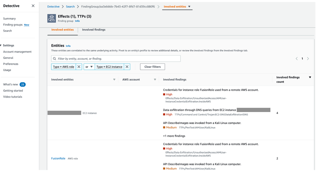This screenshot has height=174, width=316.
Task: Click FusionRole row's DescribeImages Kali Linux finding
Action: click(202, 164)
